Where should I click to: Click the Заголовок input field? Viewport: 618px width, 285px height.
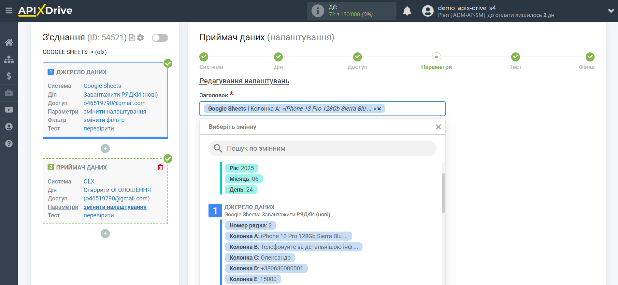(322, 109)
